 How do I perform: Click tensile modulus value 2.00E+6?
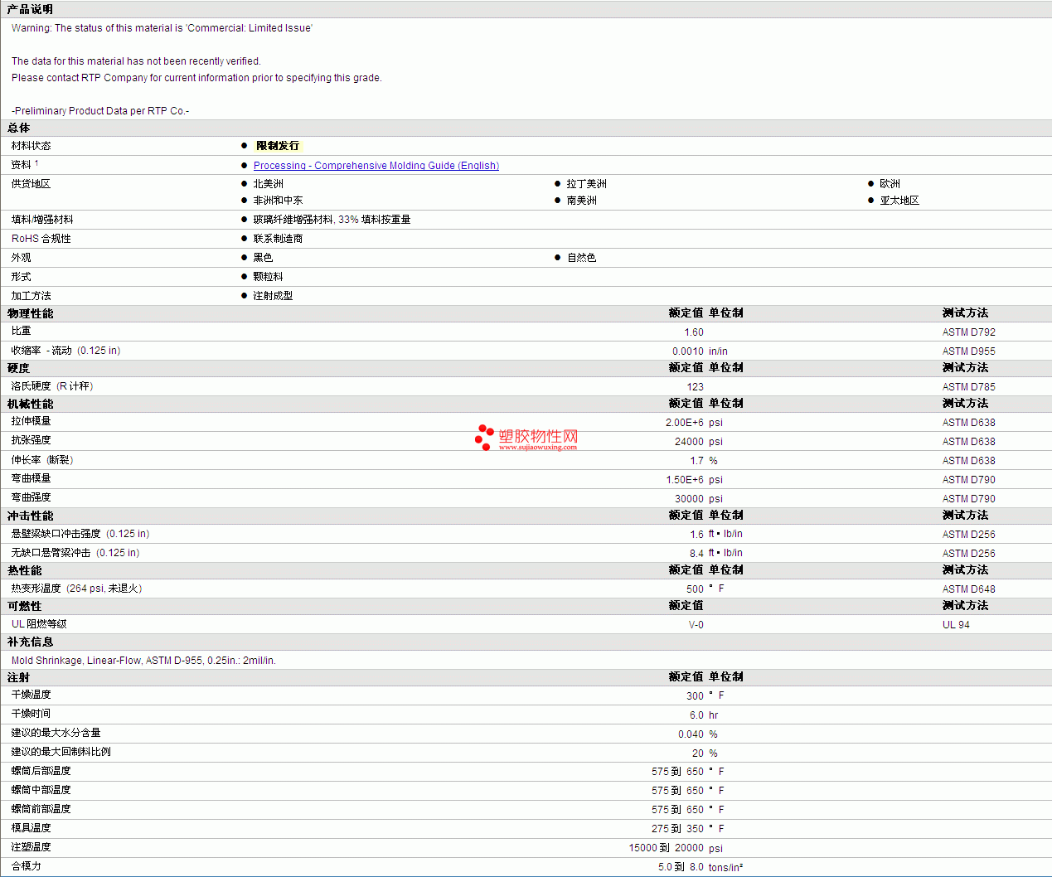click(x=685, y=423)
